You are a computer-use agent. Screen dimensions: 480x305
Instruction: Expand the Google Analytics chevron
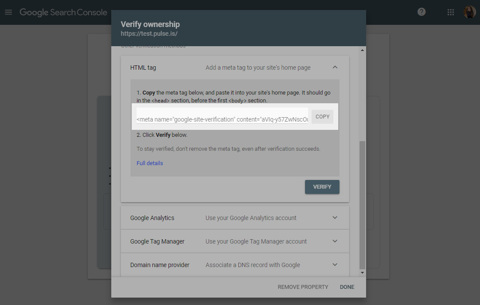pos(335,218)
